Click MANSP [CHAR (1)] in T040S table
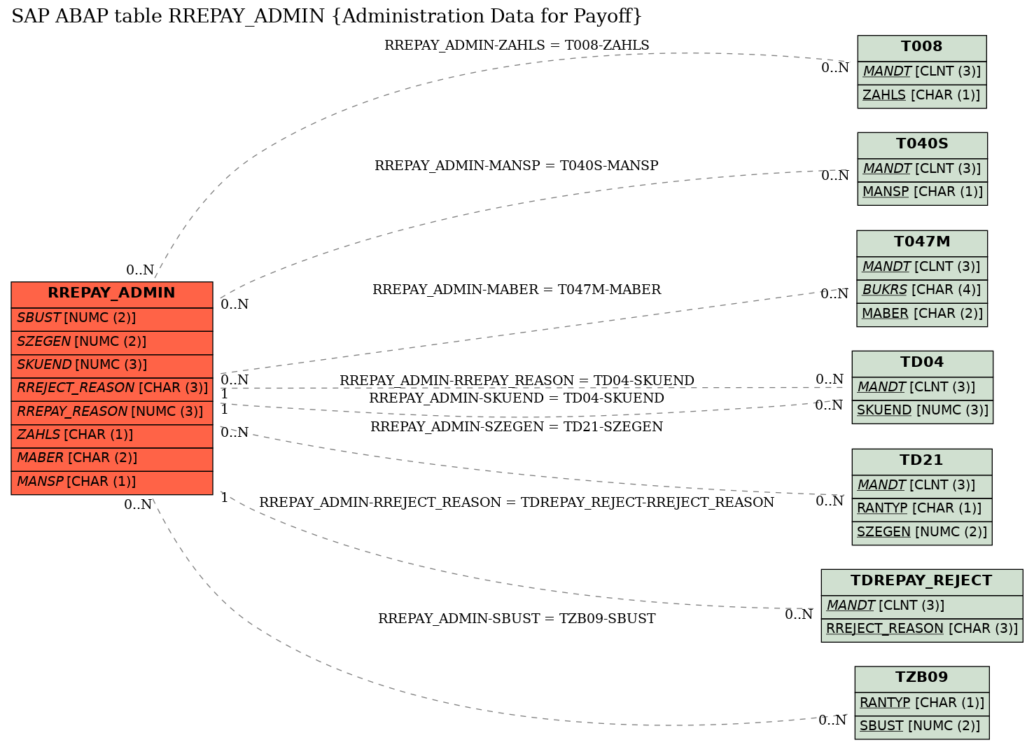1034x747 pixels. pos(923,193)
